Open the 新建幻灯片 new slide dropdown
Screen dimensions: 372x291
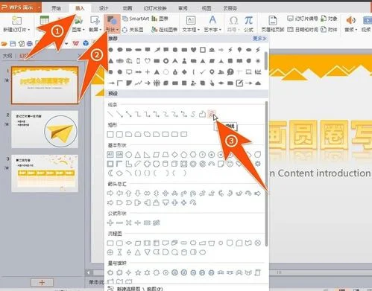pos(16,24)
